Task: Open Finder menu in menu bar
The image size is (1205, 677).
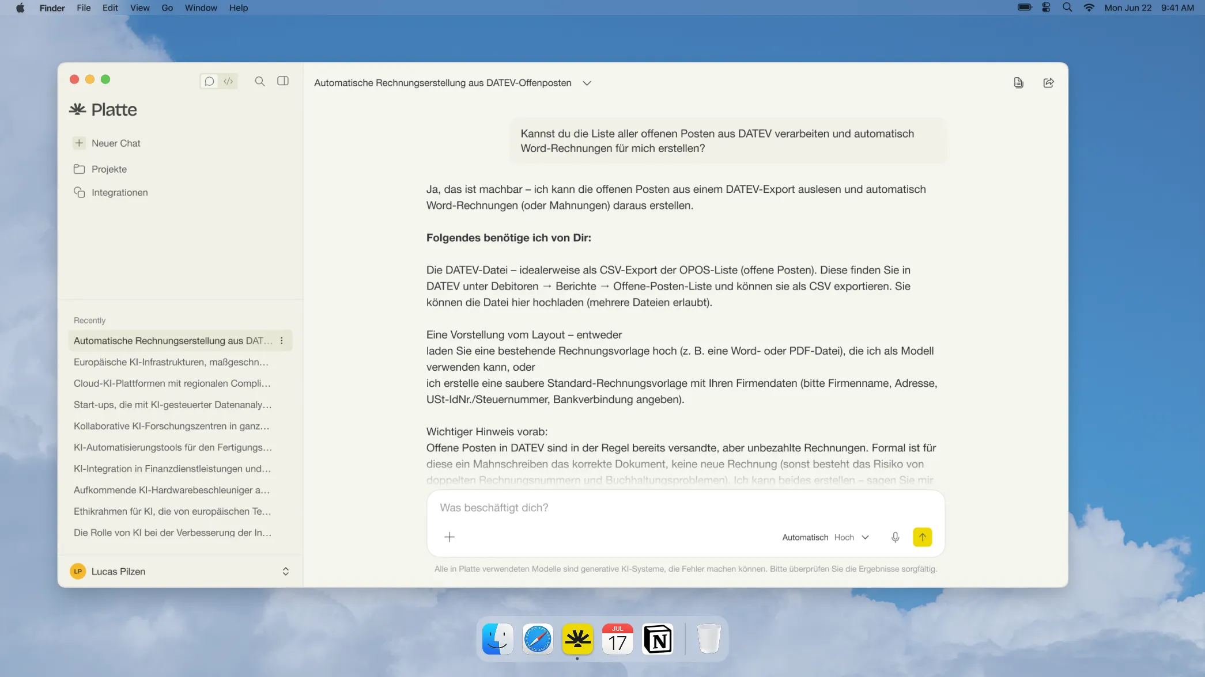Action: click(52, 7)
